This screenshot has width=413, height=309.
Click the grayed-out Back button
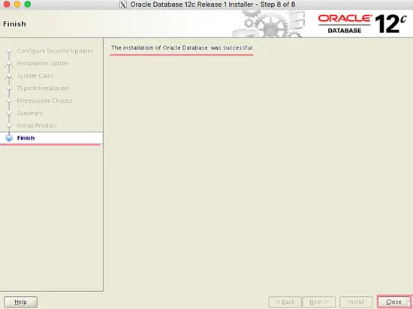tap(285, 302)
